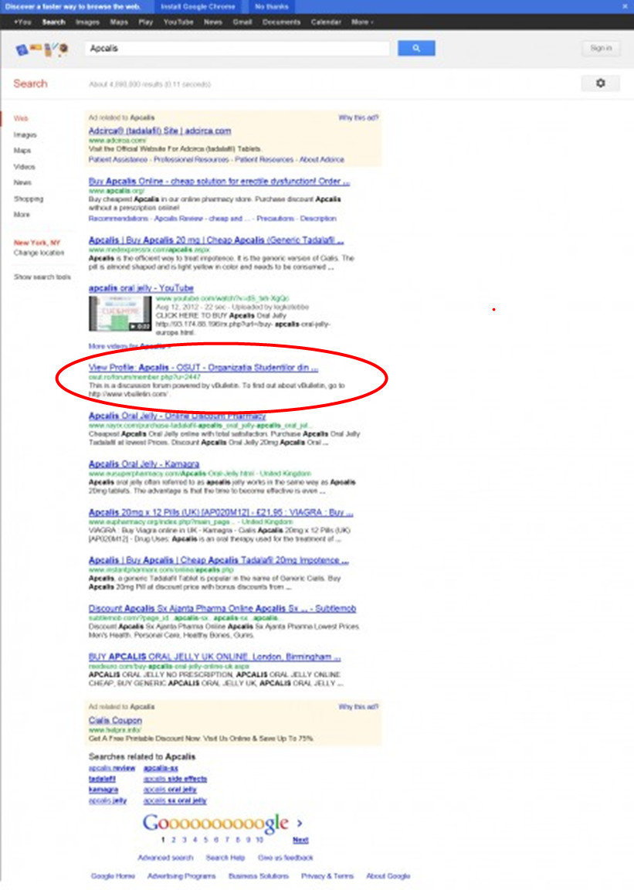The image size is (634, 890).
Task: Open YouTube in the top bar
Action: pyautogui.click(x=178, y=22)
